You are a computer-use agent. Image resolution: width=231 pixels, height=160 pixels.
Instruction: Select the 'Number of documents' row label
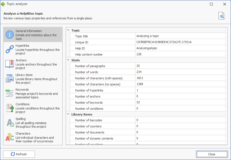pyautogui.click(x=89, y=132)
